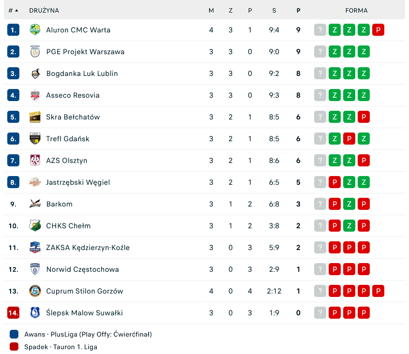The image size is (409, 354).
Task: Click the FORMA column header
Action: tap(356, 11)
